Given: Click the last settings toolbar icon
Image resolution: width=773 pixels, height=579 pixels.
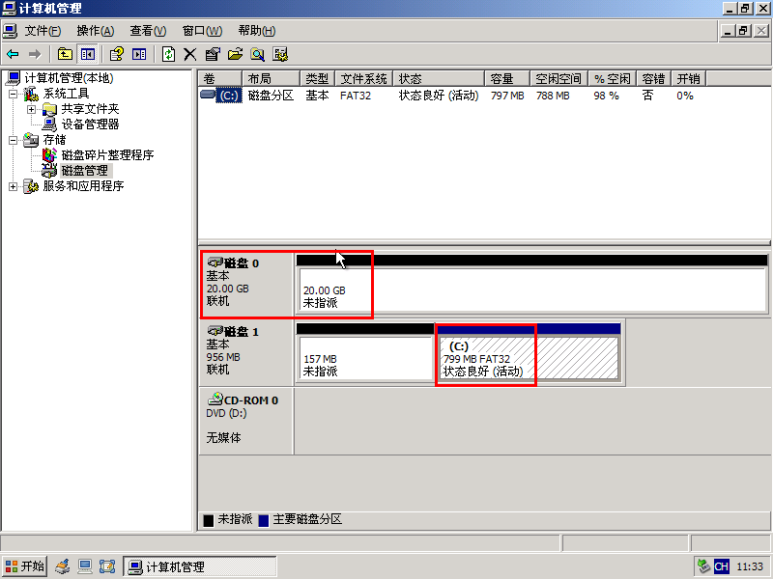Looking at the screenshot, I should [x=280, y=54].
